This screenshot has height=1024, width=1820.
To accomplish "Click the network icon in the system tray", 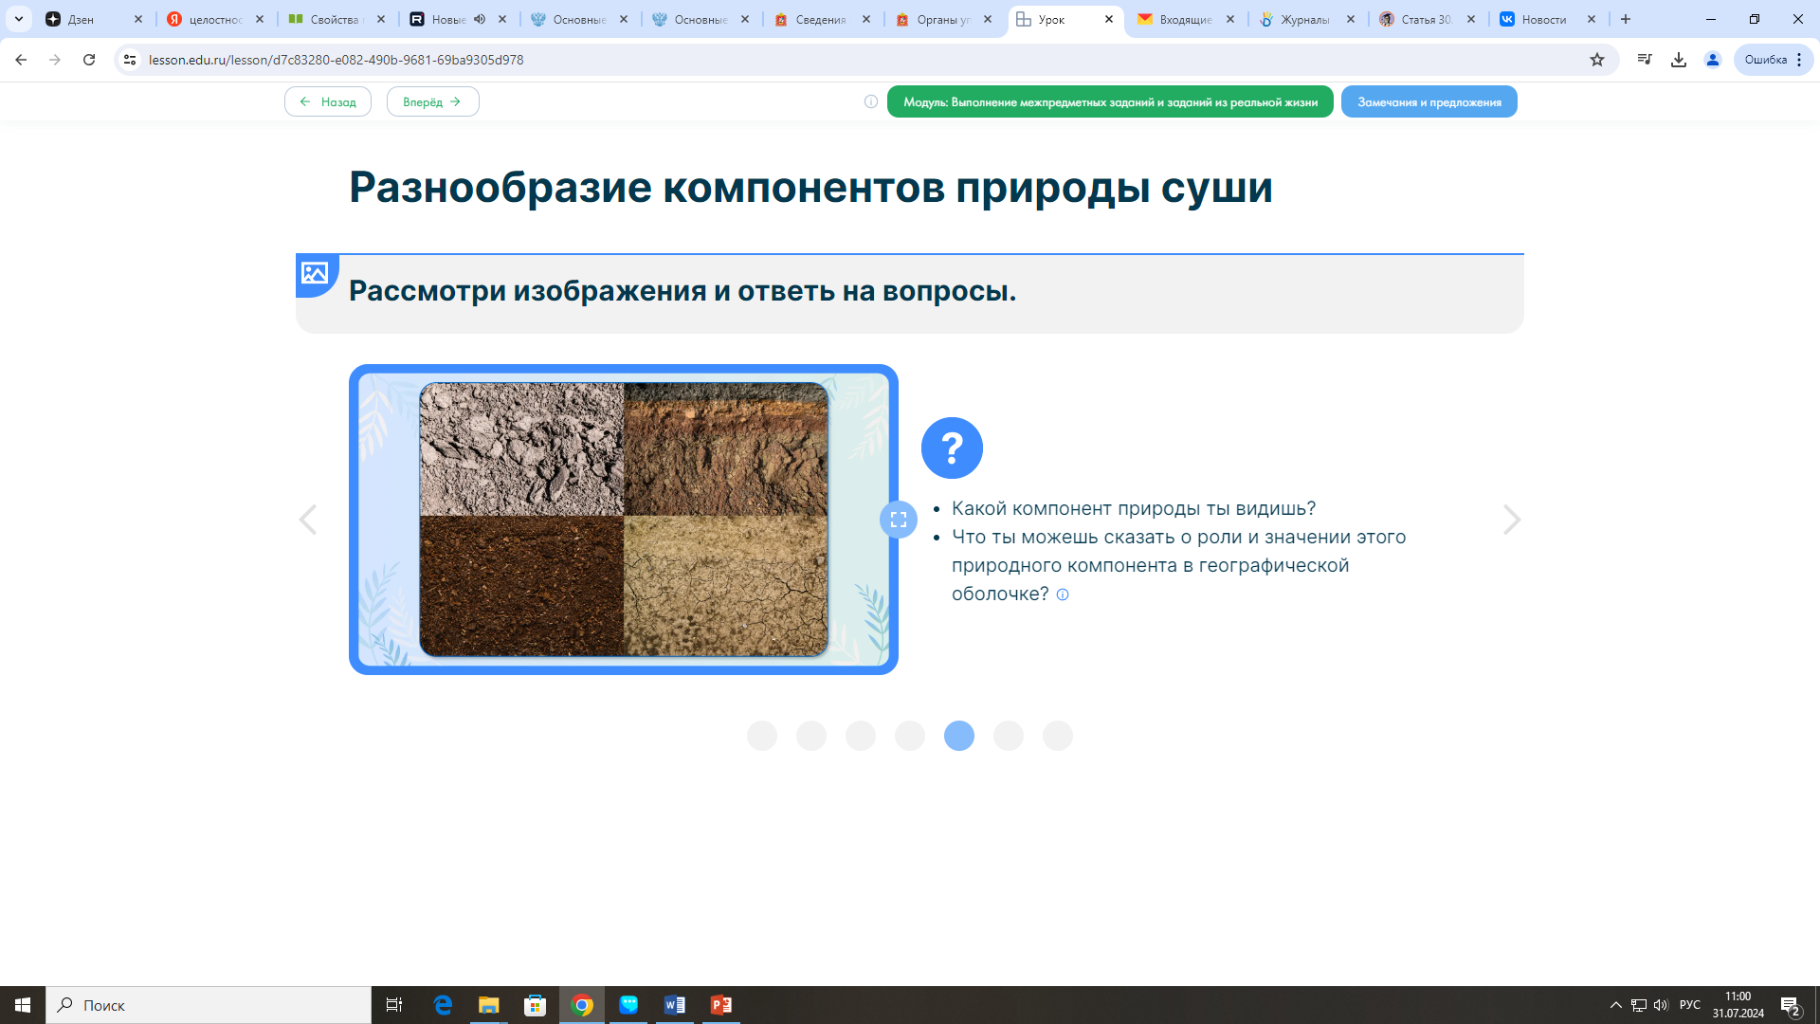I will (x=1638, y=1005).
